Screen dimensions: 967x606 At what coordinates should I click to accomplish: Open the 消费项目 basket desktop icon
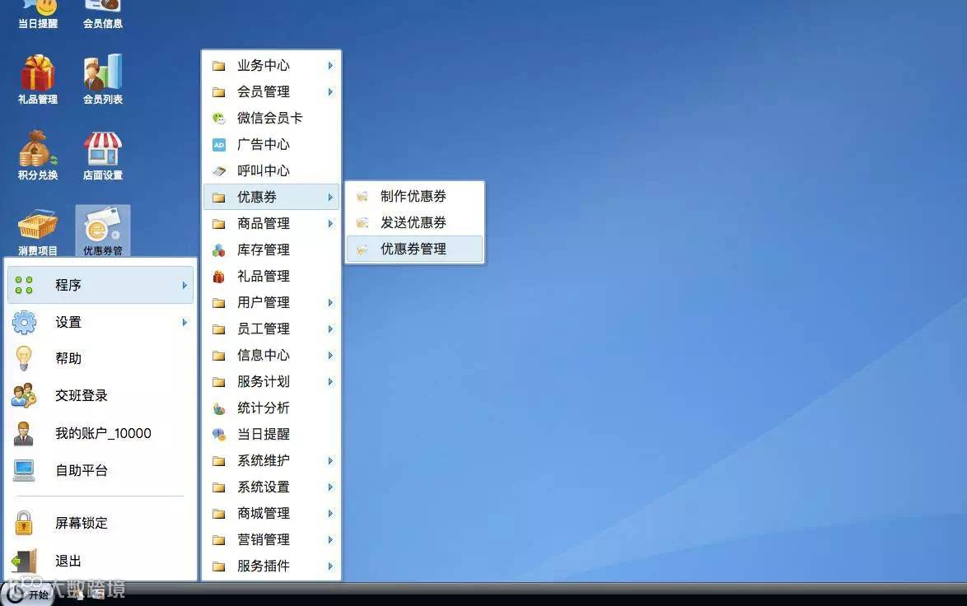click(38, 231)
